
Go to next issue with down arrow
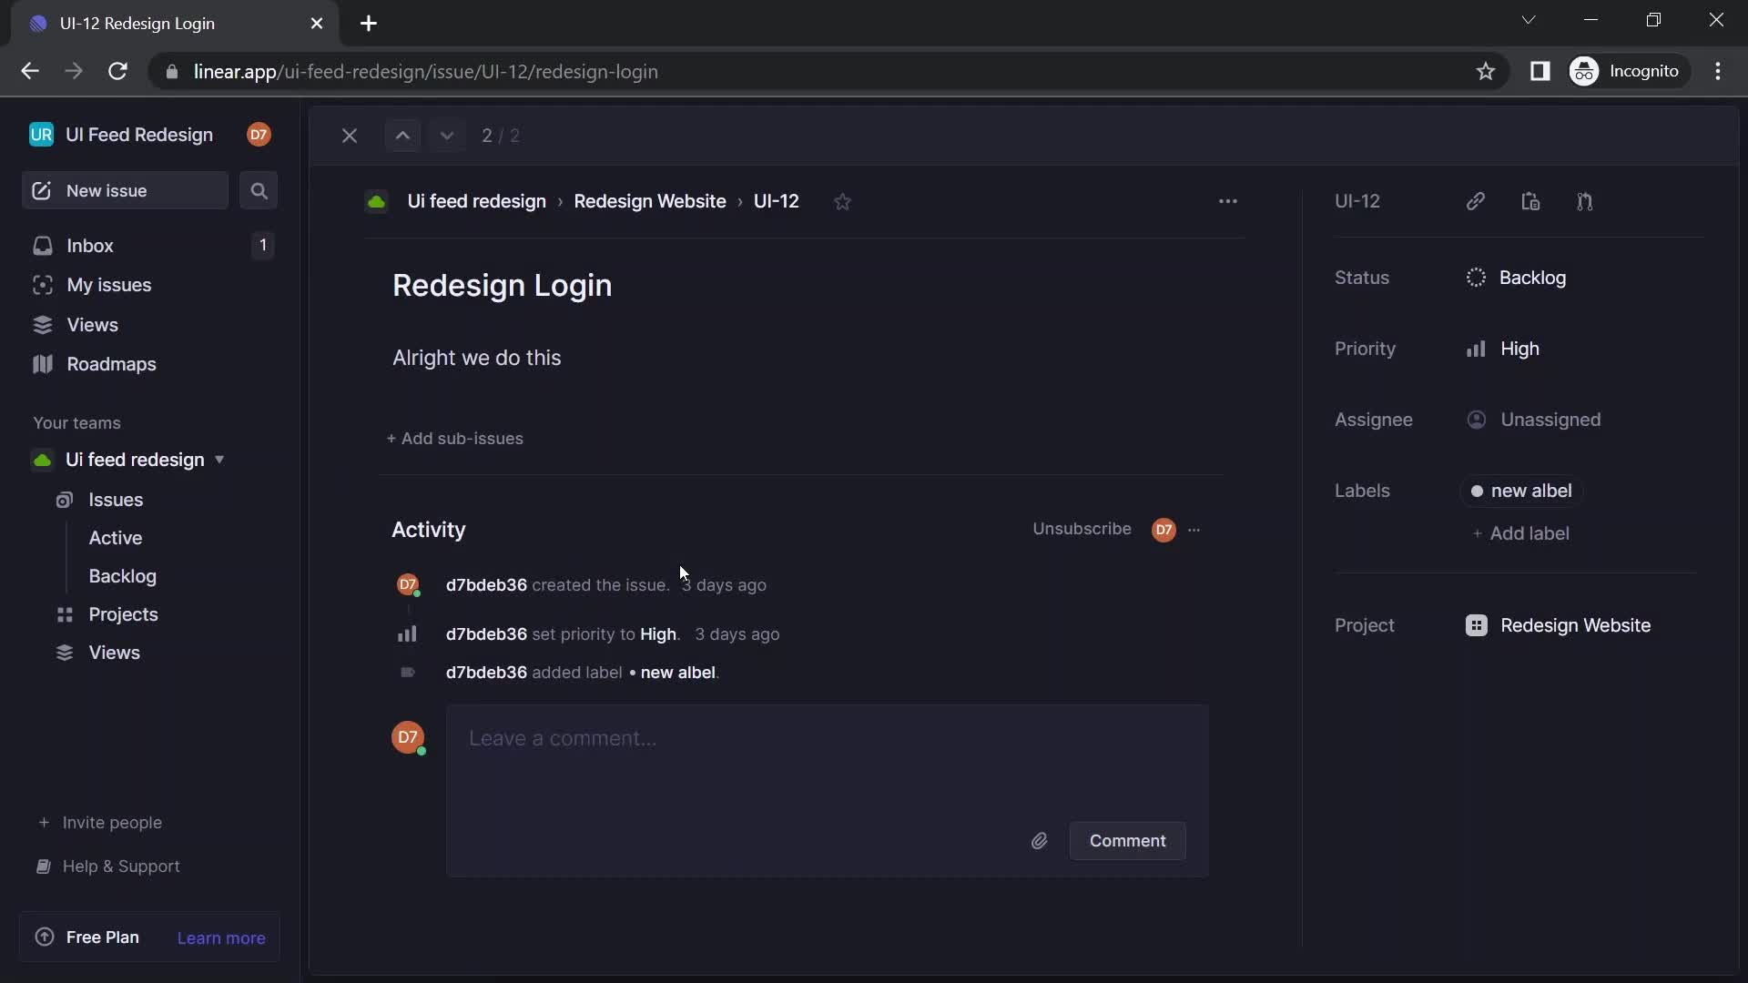(446, 136)
